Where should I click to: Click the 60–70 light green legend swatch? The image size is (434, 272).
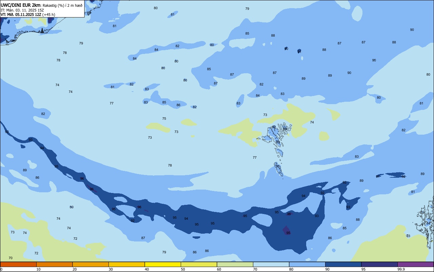pos(235,264)
